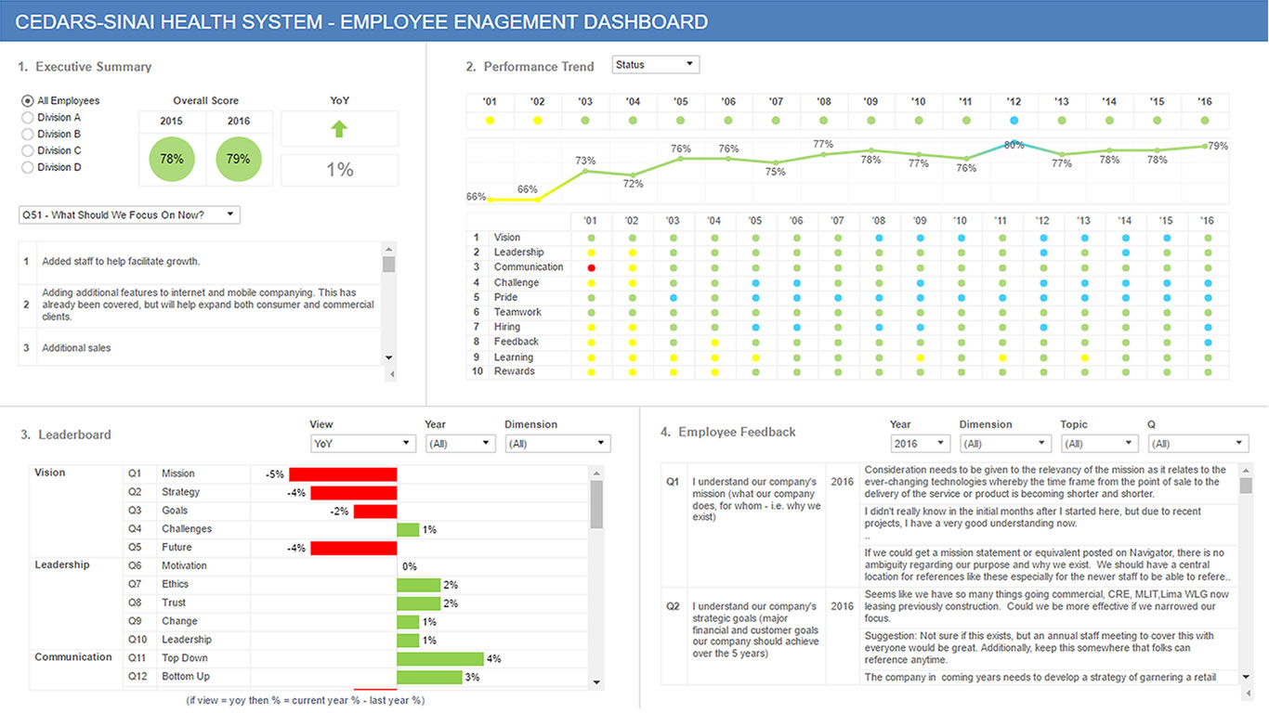Click the yellow status dot under '01
The height and width of the screenshot is (713, 1269).
(490, 121)
